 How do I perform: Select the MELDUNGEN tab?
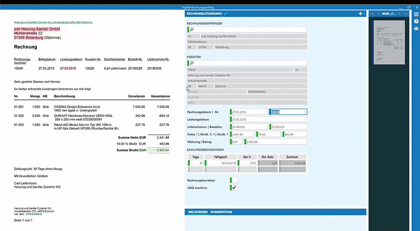click(x=198, y=212)
